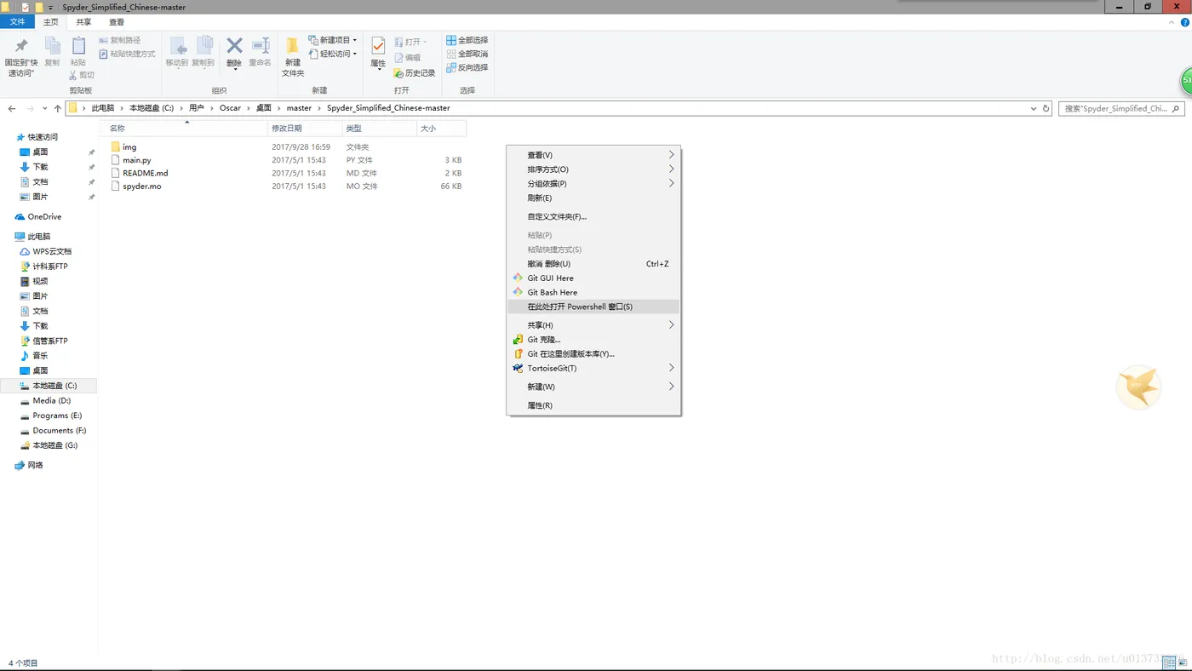Switch to the 查看 ribbon tab

coord(117,22)
